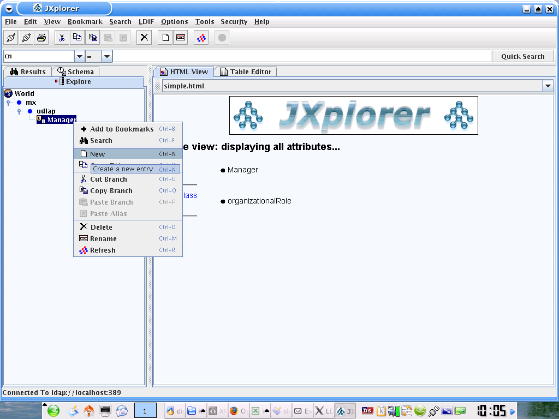Switch to the Schema tab
Image resolution: width=559 pixels, height=419 pixels.
pyautogui.click(x=76, y=71)
